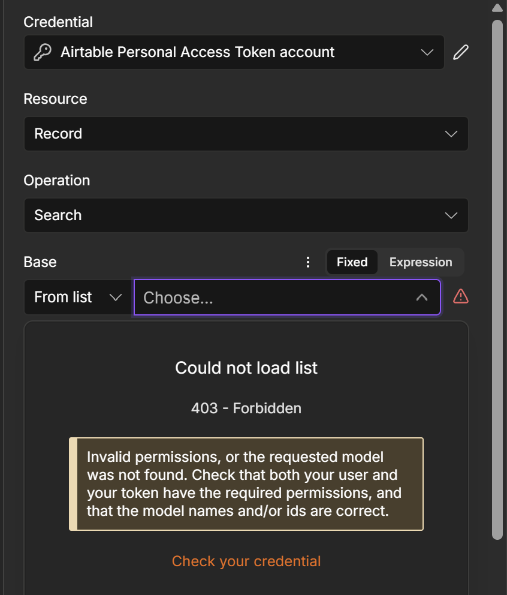Click the Base field label
The image size is (507, 595).
[x=40, y=262]
